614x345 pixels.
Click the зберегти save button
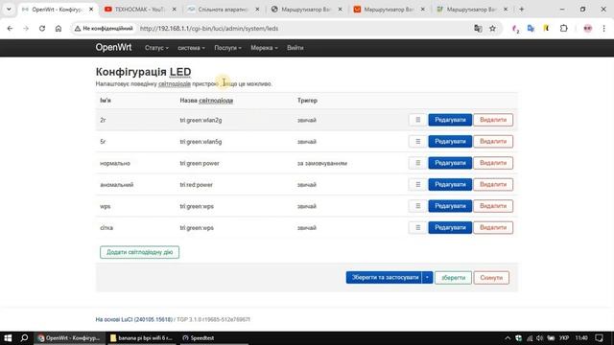[453, 277]
